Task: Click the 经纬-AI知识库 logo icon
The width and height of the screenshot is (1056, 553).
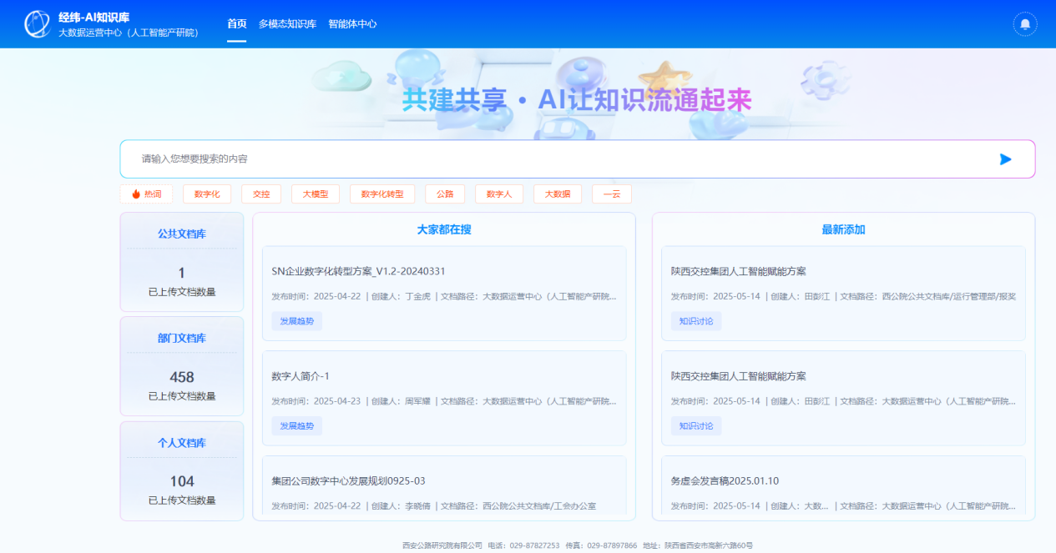Action: point(37,24)
